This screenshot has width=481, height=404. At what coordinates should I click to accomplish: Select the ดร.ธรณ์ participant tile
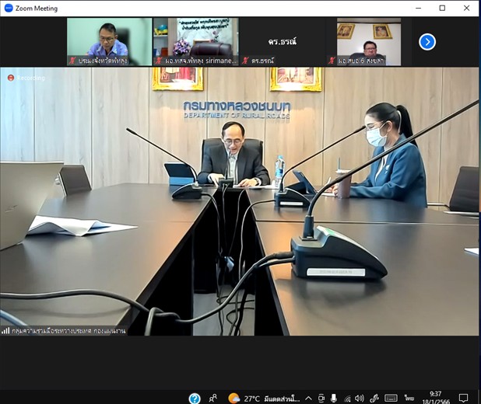[282, 42]
